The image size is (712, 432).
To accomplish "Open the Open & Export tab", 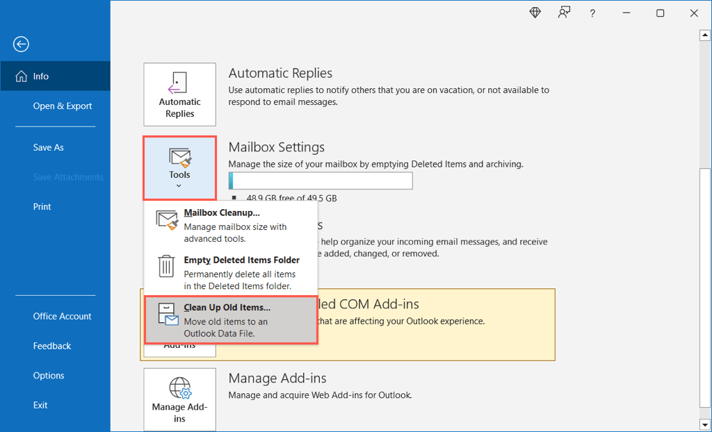I will click(63, 106).
